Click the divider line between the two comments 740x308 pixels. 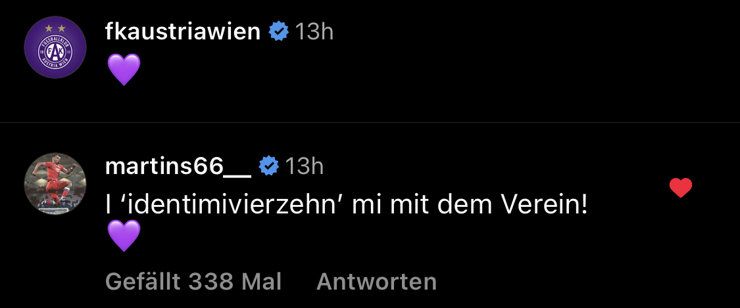370,123
